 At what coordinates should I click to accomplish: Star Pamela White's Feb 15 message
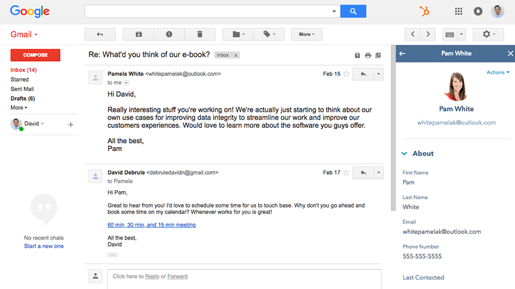pos(346,74)
